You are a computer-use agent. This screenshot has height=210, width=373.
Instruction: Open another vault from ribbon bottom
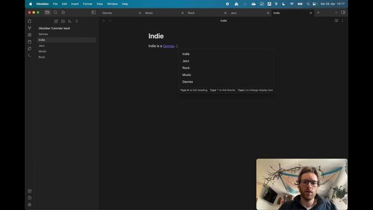[x=30, y=191]
